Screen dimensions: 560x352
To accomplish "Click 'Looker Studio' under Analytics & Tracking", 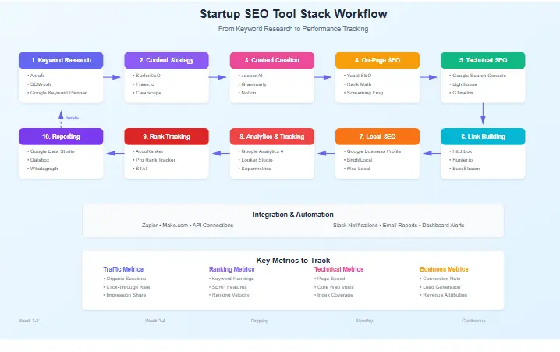I will [256, 160].
